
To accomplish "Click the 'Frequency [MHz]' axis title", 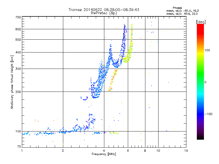I will (104, 154).
